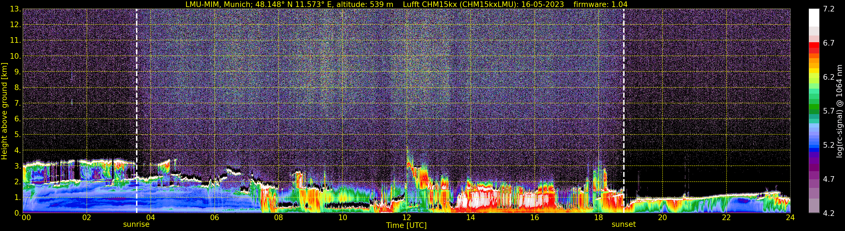Screen dimensions: 845x231
Task: Click the colorbar value '6.2'
Action: 829,77
